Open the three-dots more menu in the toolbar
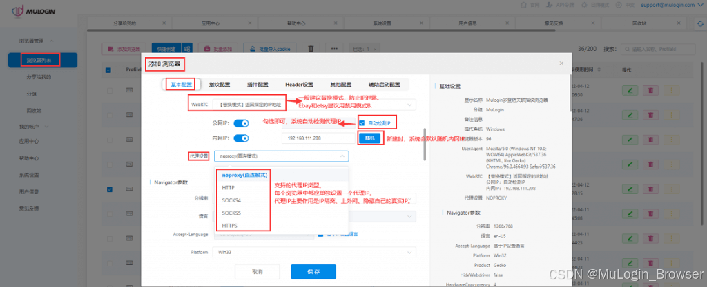This screenshot has height=287, width=707. click(334, 48)
